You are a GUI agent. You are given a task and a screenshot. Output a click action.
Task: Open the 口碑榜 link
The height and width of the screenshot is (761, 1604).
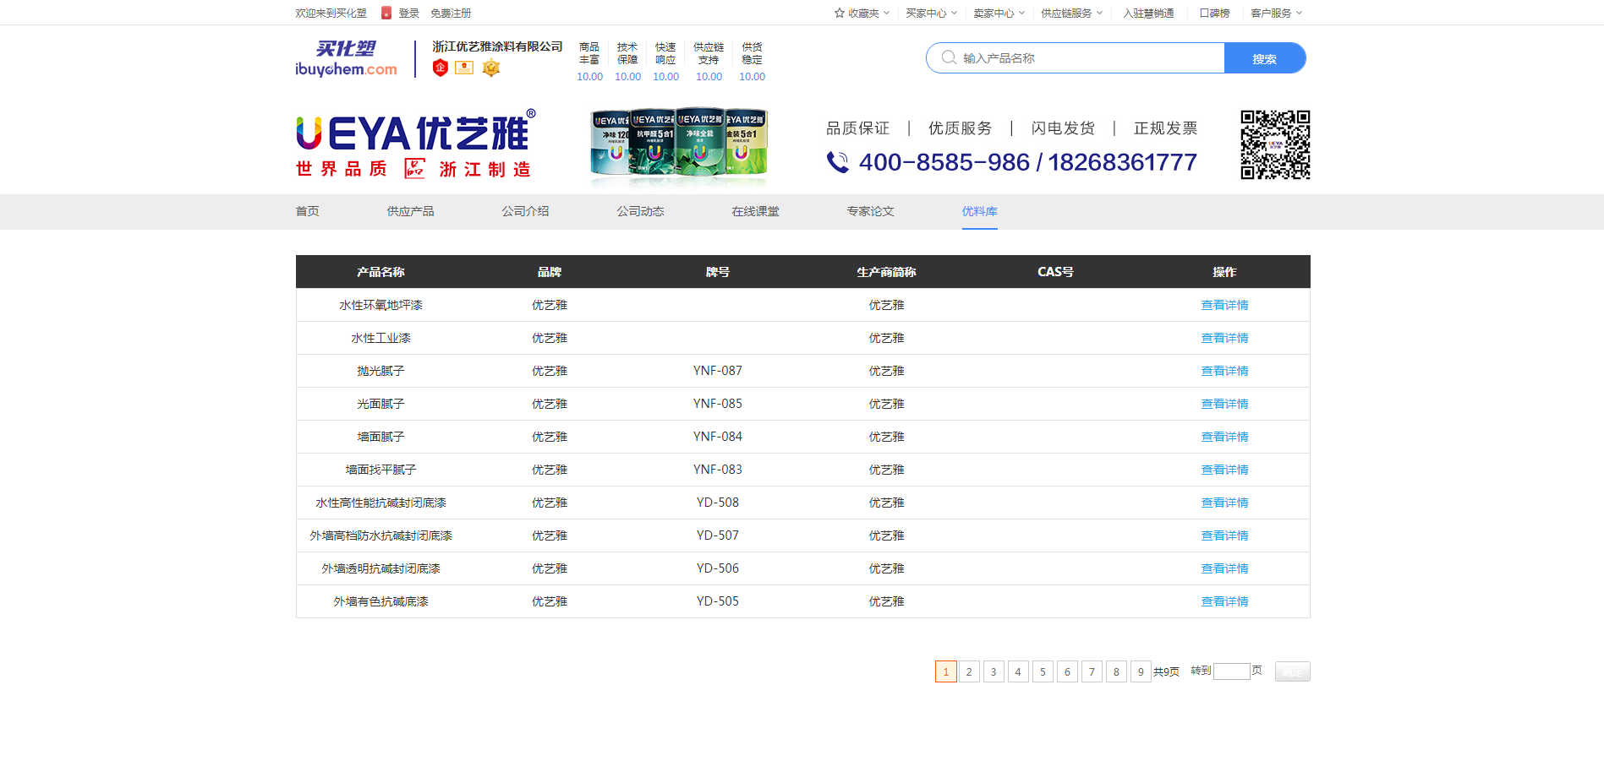[x=1214, y=13]
